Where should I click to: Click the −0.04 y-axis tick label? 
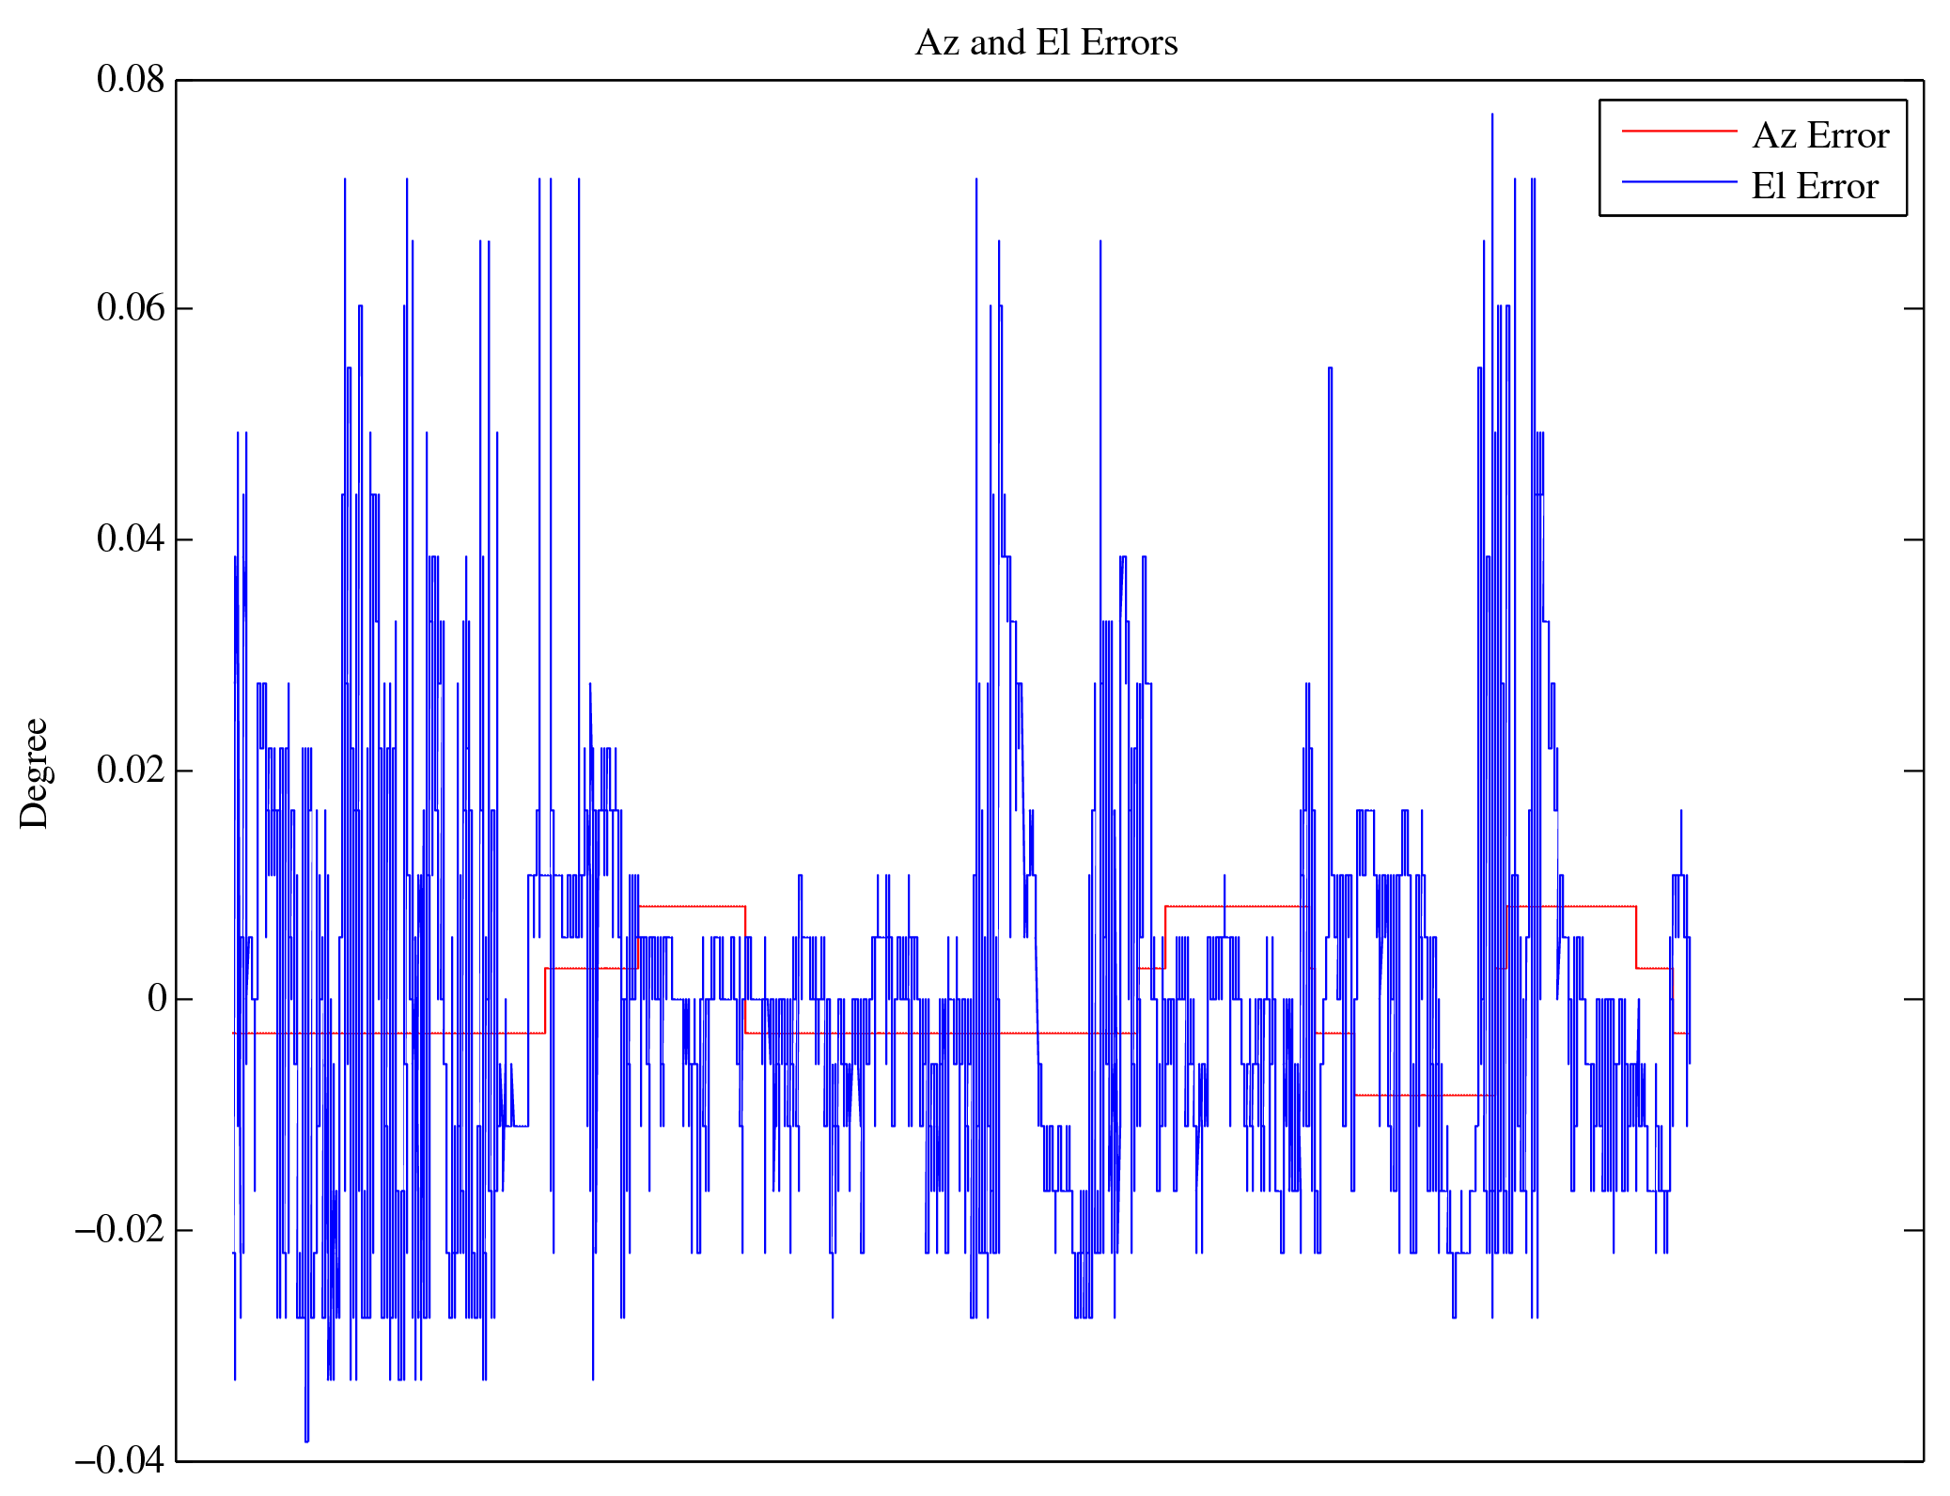119,1460
